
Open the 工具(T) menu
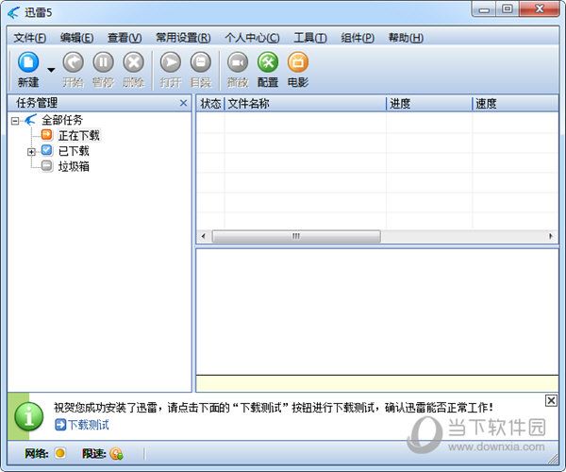(310, 38)
